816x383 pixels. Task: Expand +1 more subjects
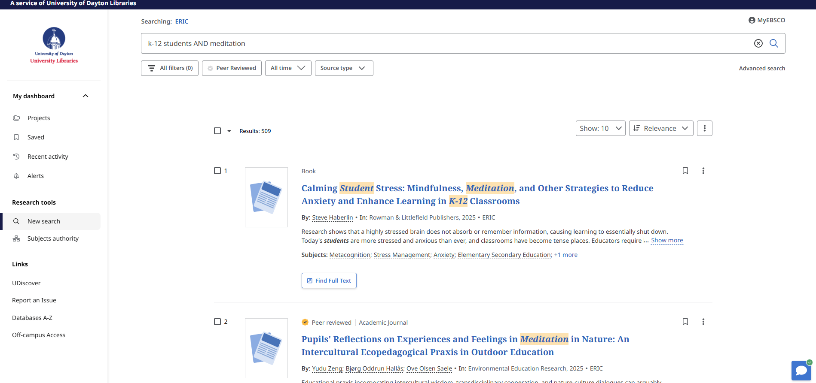pyautogui.click(x=566, y=255)
